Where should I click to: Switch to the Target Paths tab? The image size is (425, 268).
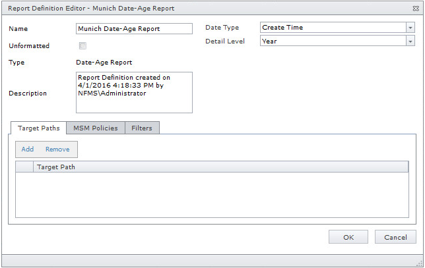38,128
